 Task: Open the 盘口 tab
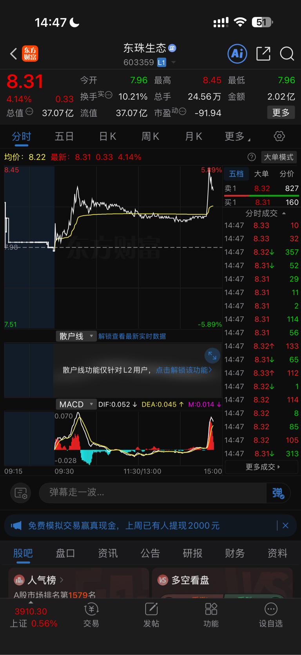65,553
